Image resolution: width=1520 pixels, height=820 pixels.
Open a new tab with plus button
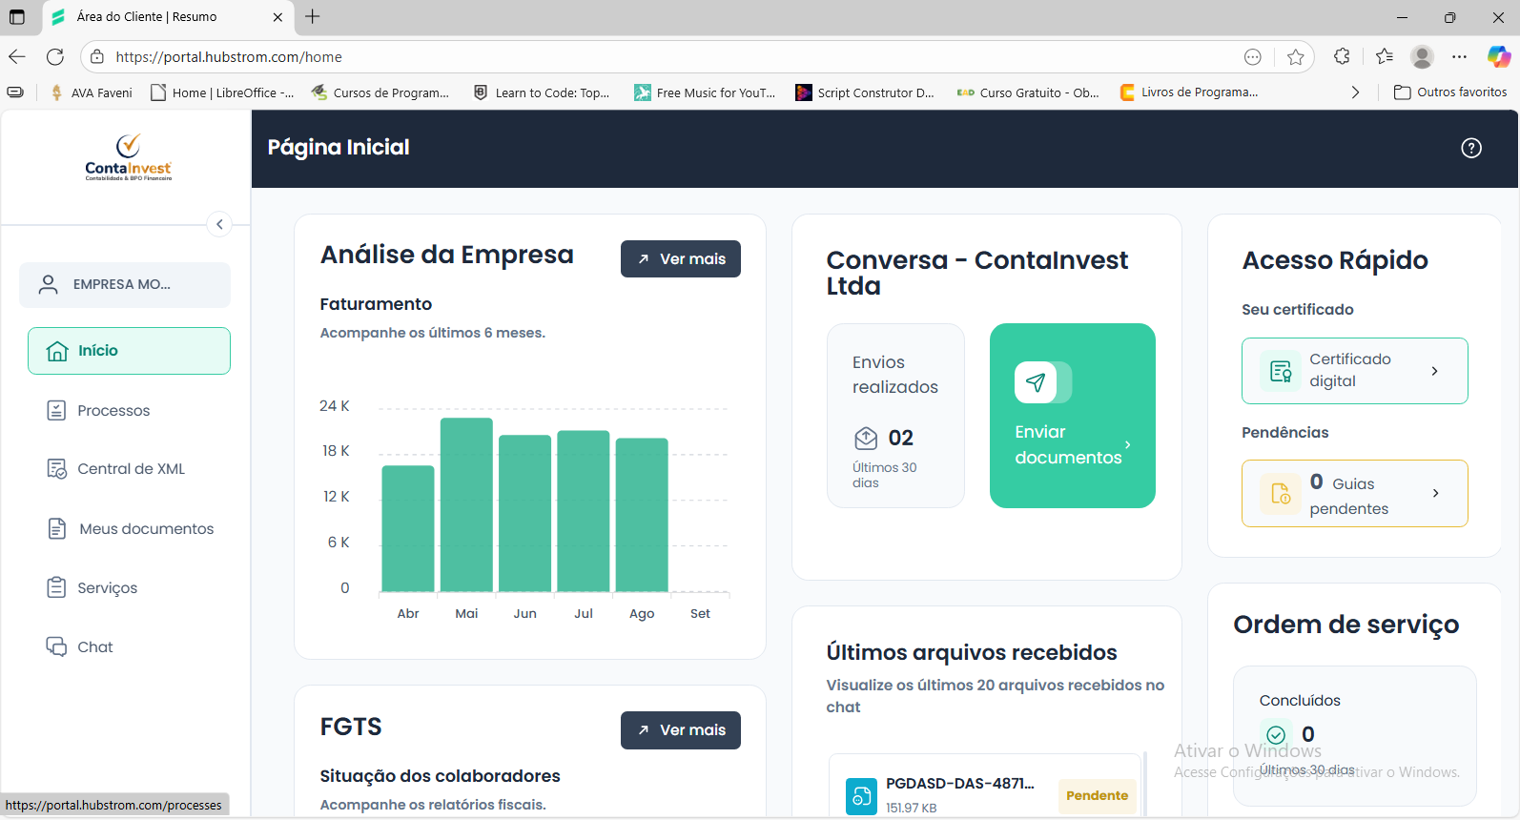pos(313,16)
